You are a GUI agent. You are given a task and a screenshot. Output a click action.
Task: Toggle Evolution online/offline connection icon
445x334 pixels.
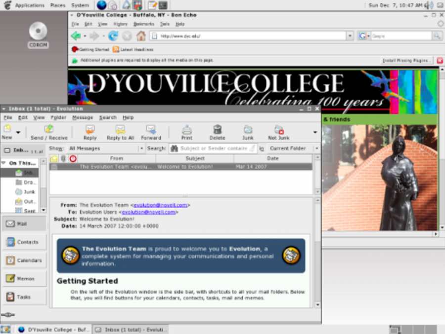point(8,315)
